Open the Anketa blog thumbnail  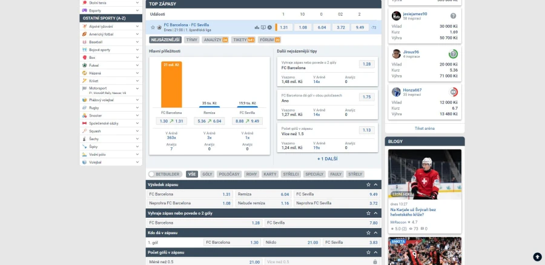[x=424, y=251]
